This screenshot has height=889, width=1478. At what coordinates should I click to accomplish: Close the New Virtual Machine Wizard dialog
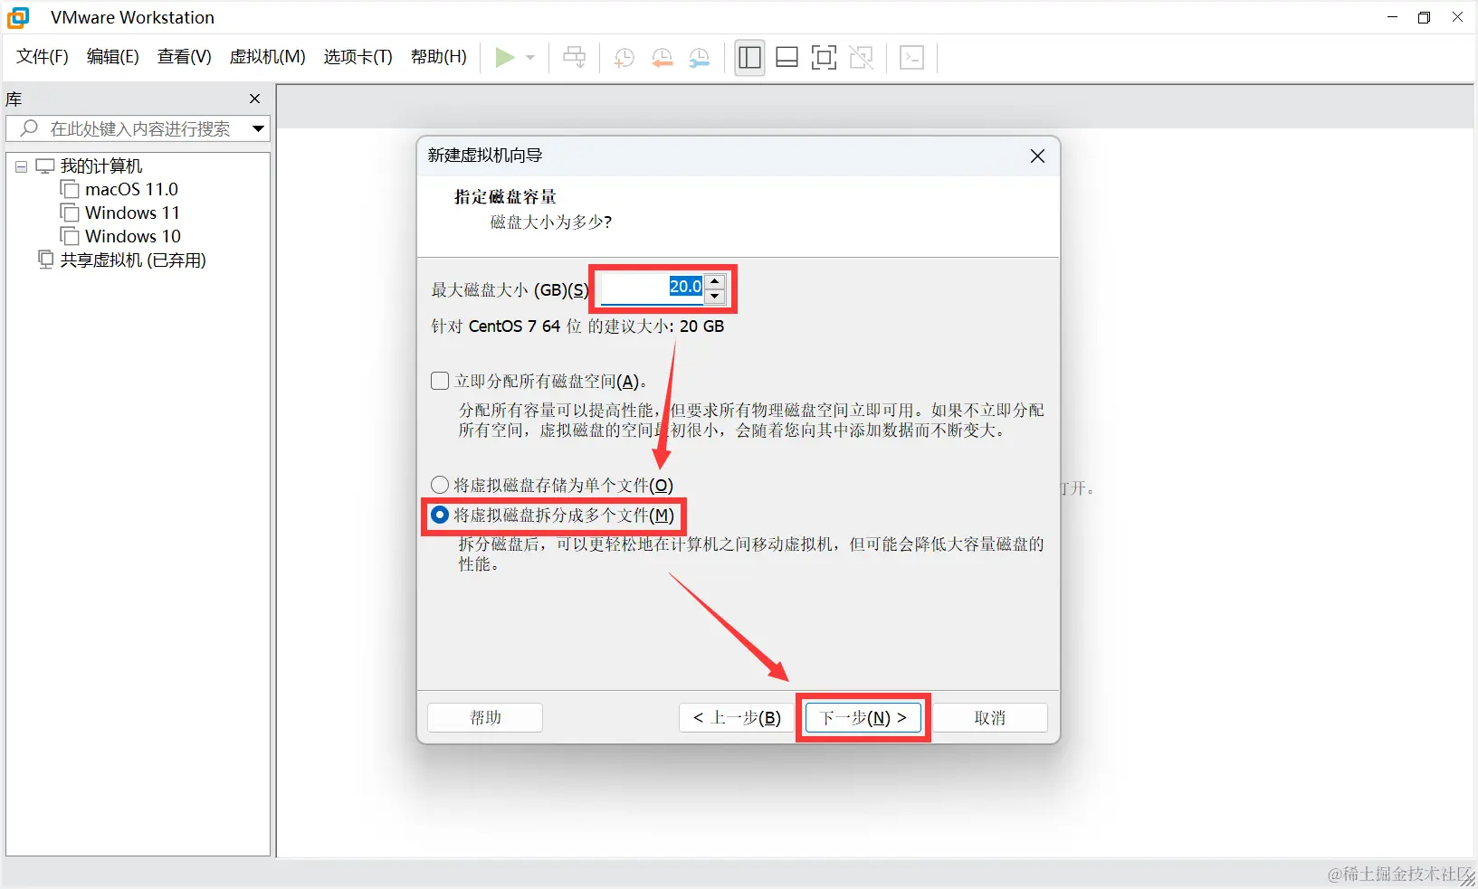pyautogui.click(x=1038, y=156)
